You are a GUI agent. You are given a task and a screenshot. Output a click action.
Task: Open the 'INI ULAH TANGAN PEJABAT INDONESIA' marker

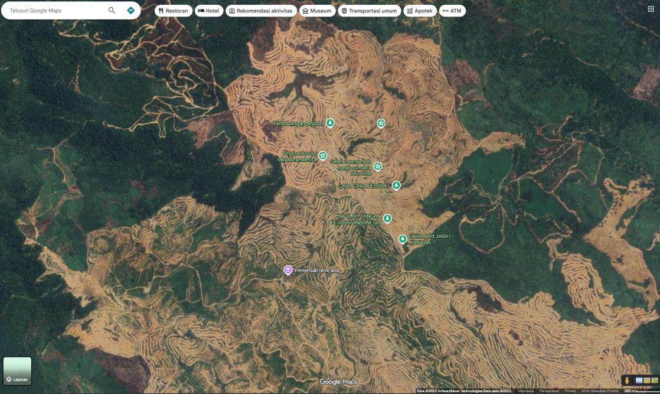tap(387, 219)
